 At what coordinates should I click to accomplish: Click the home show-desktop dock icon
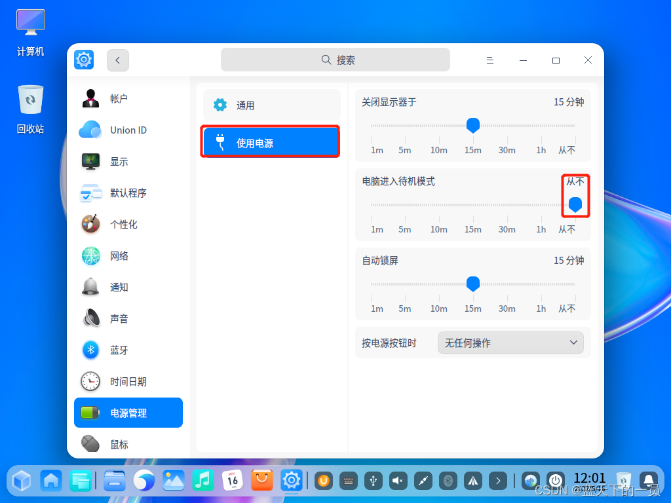(x=51, y=481)
